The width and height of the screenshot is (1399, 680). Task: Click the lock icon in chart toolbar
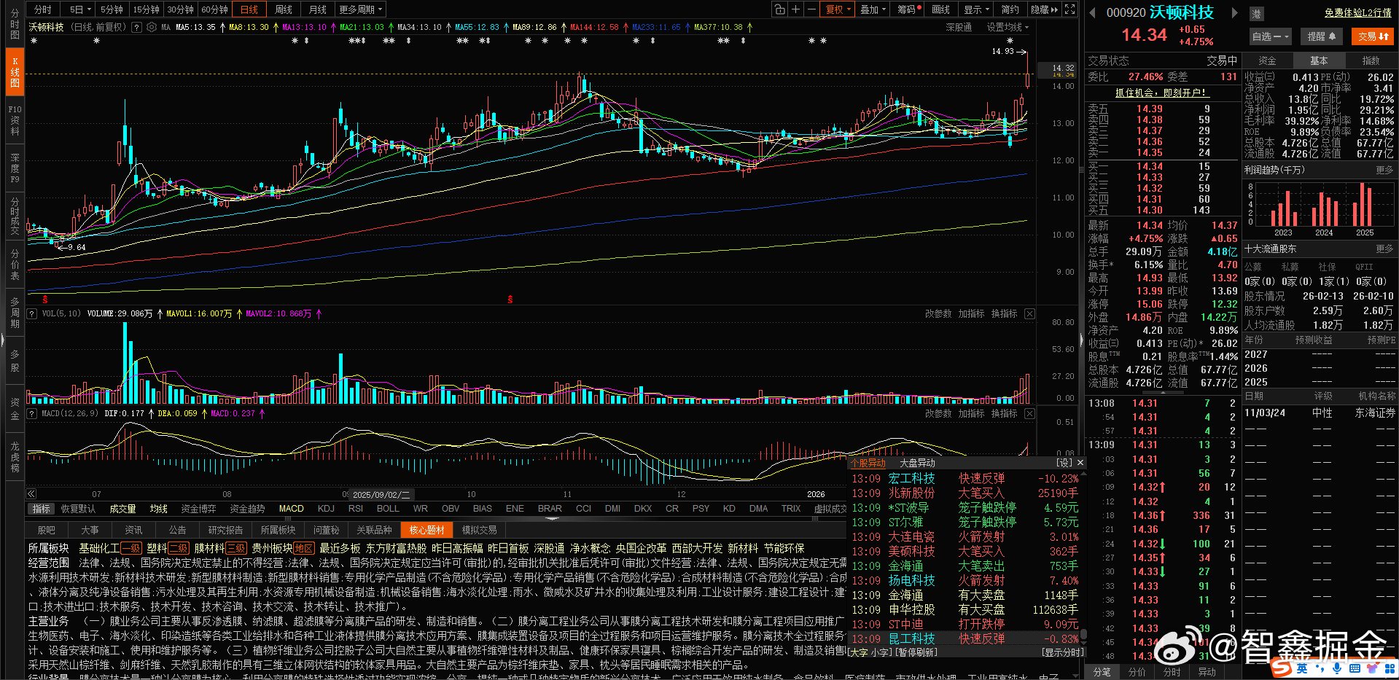780,9
